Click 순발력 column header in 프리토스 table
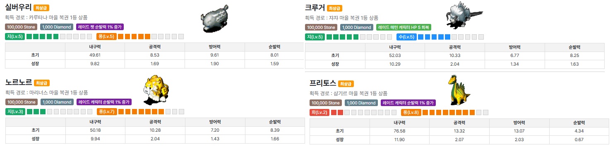The height and width of the screenshot is (156, 615). tap(579, 123)
